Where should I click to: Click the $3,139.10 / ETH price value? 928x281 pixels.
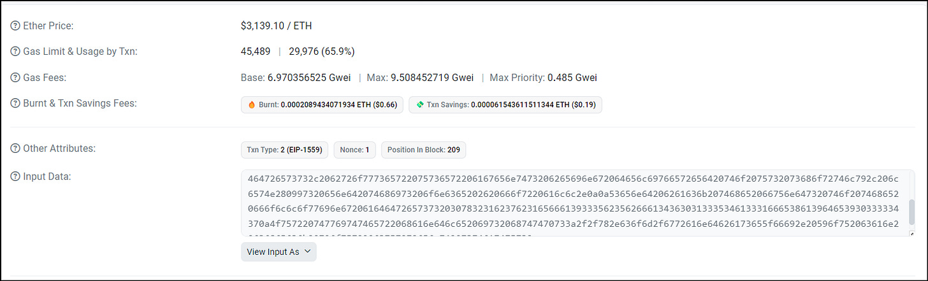276,26
